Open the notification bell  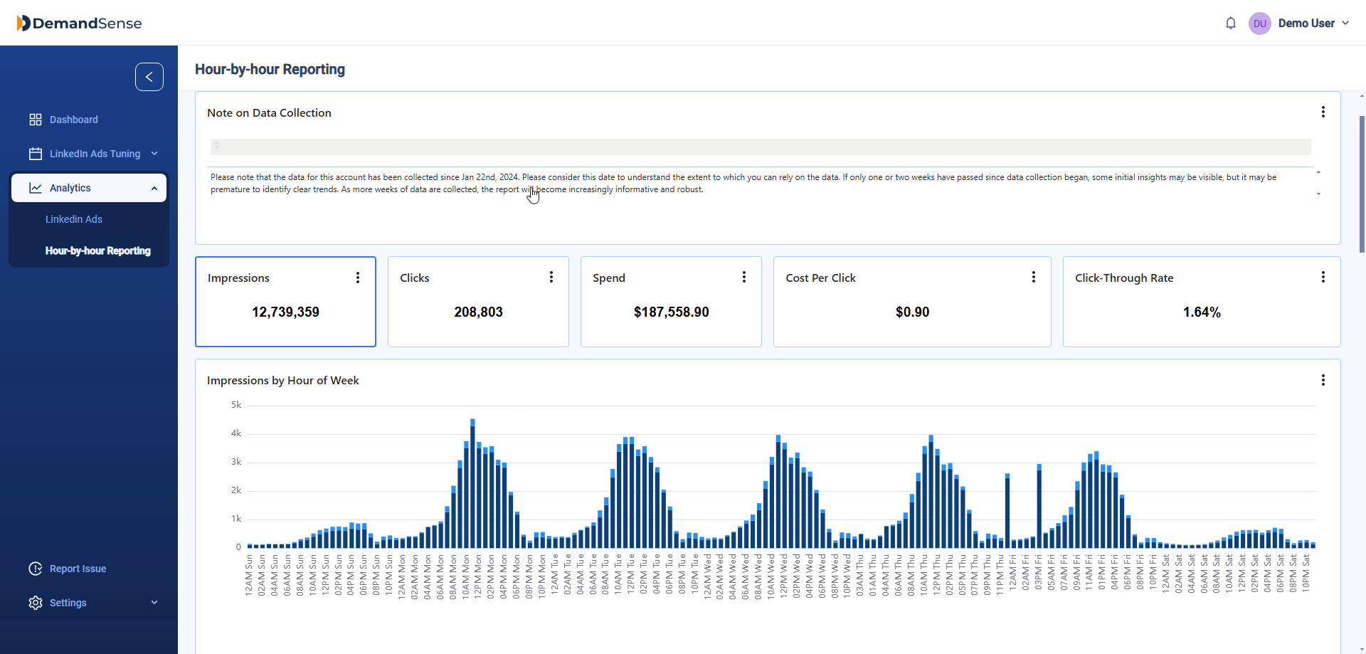point(1231,23)
